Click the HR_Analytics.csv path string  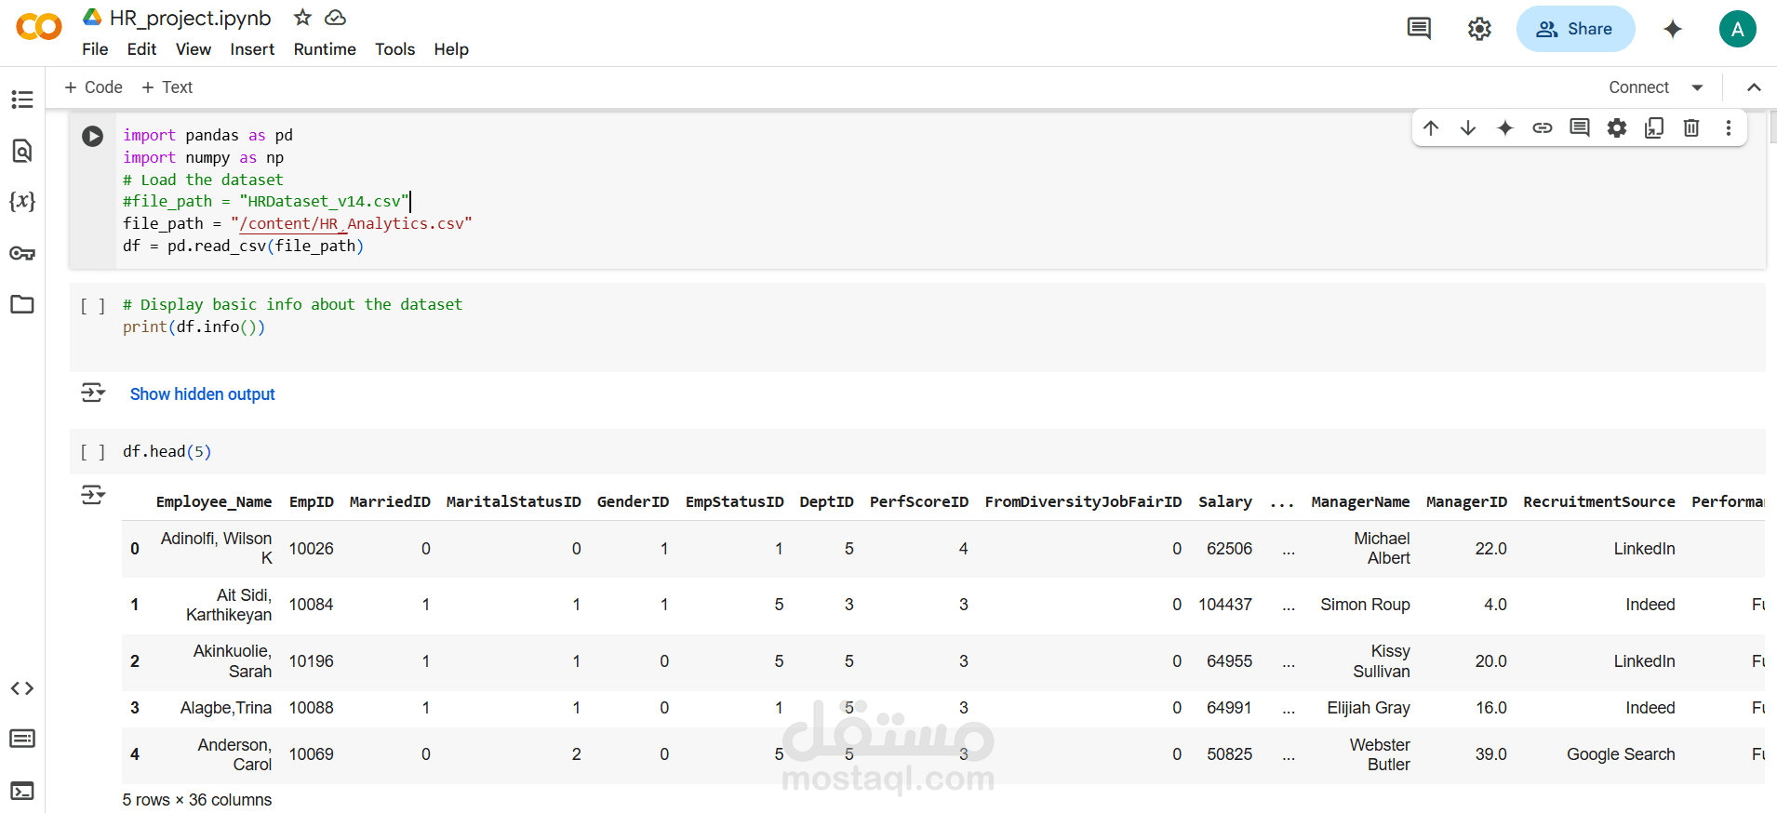pos(352,224)
